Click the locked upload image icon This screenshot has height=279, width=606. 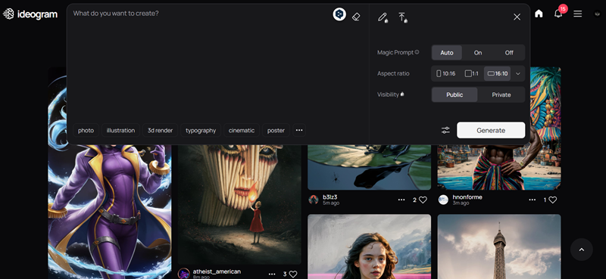click(403, 17)
